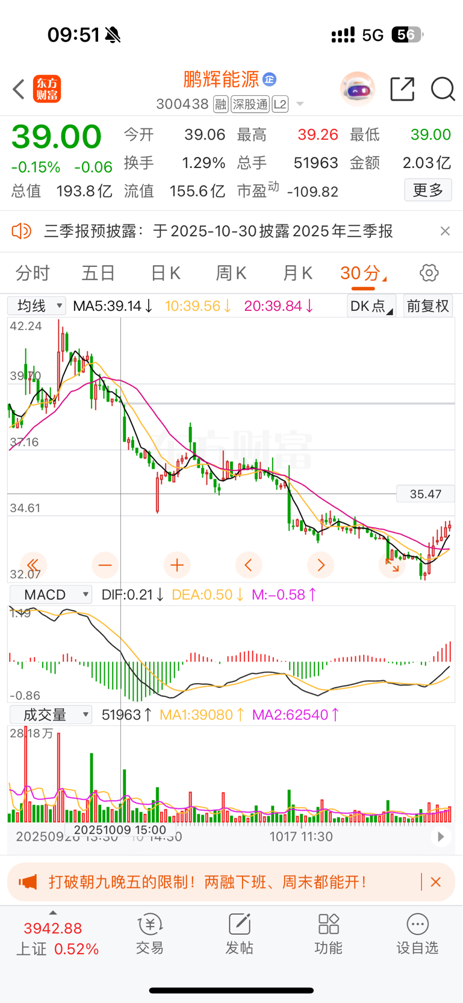Switch to the 周K tab
This screenshot has width=463, height=1003.
[231, 273]
